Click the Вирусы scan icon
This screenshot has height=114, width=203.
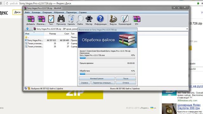coord(113,20)
